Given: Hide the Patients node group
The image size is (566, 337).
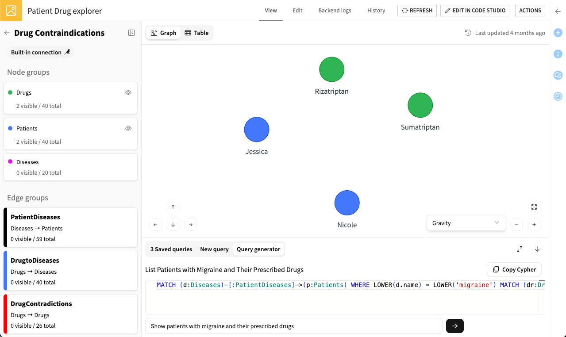Looking at the screenshot, I should coord(128,128).
